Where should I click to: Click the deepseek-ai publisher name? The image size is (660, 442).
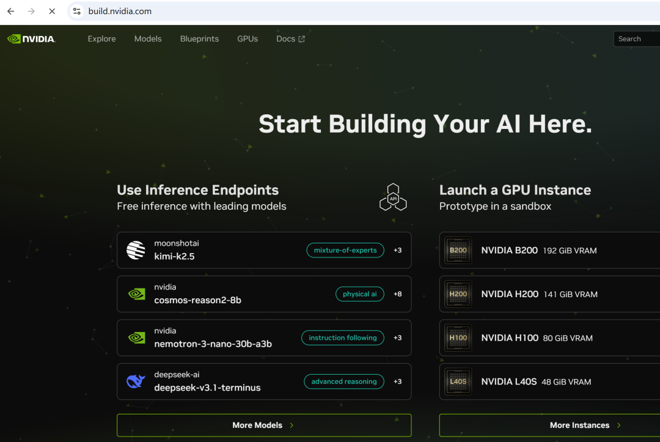(177, 375)
